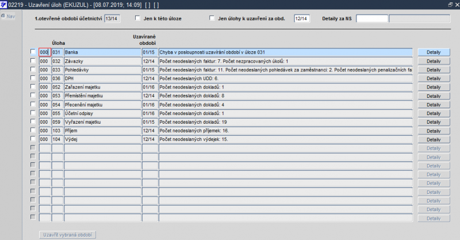The image size is (460, 240).
Task: View Detaily for Zařazení majetku
Action: [434, 87]
